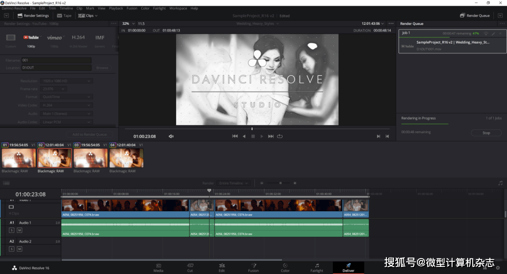
Task: Click the viewer scrubber bar
Action: tap(257, 129)
